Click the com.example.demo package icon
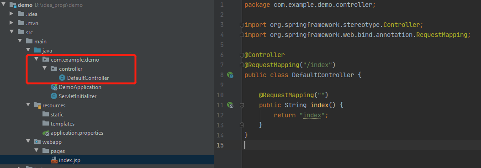Image resolution: width=481 pixels, height=168 pixels. [45, 59]
